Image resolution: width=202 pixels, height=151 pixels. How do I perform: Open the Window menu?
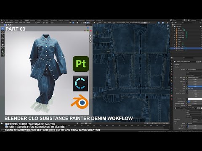[x=16, y=20]
